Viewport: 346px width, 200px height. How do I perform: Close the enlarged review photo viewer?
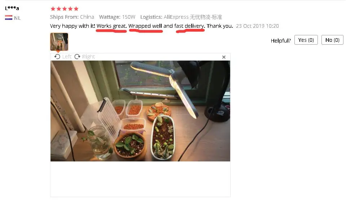coord(224,57)
